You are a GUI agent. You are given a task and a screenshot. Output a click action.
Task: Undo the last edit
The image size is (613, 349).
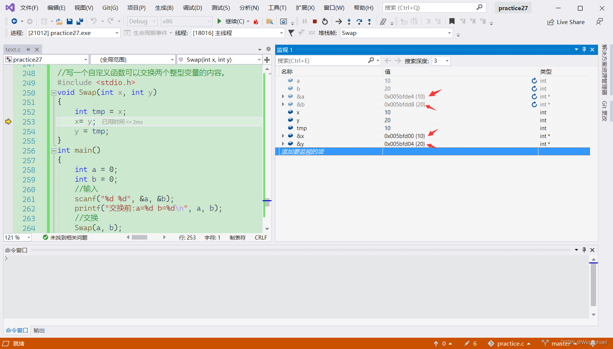pyautogui.click(x=94, y=21)
